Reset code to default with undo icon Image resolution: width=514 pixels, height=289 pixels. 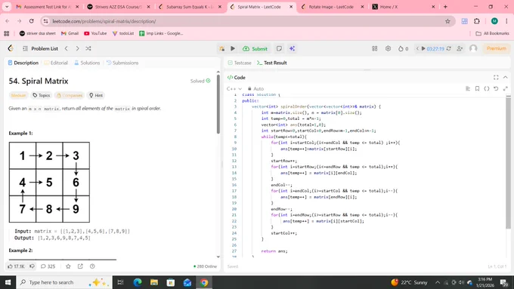pos(496,89)
